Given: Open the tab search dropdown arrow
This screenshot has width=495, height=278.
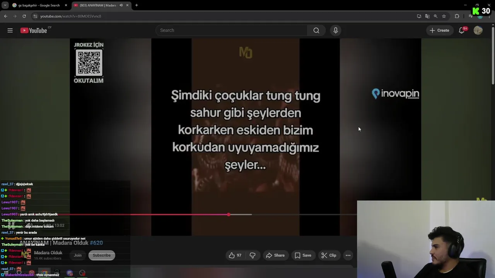Looking at the screenshot, I should coord(5,5).
